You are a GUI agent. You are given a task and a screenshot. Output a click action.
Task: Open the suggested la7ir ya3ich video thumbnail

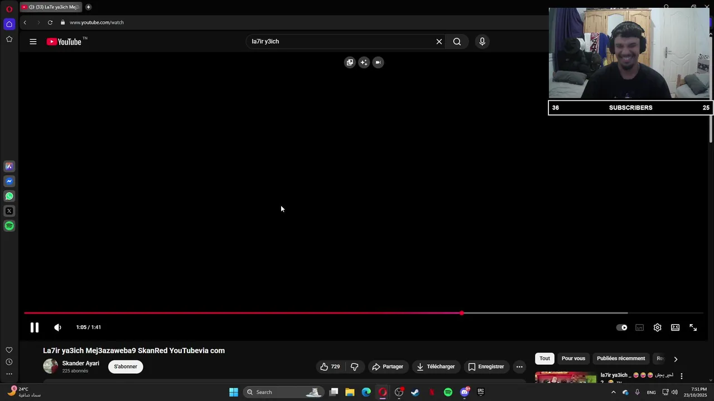coord(566,377)
